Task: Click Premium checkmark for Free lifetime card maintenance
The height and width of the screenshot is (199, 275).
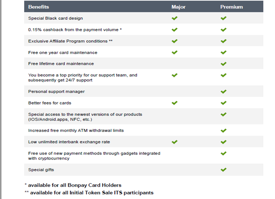Action: click(x=223, y=64)
